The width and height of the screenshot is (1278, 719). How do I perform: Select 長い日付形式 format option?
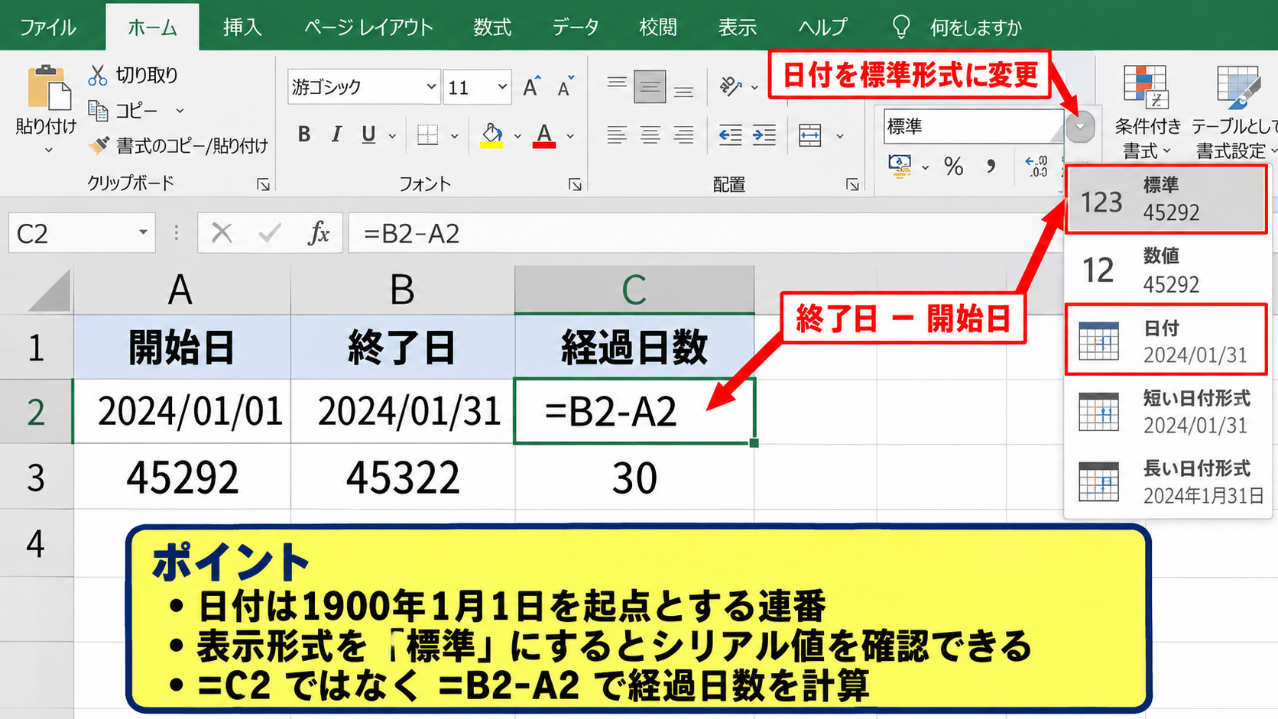point(1168,482)
